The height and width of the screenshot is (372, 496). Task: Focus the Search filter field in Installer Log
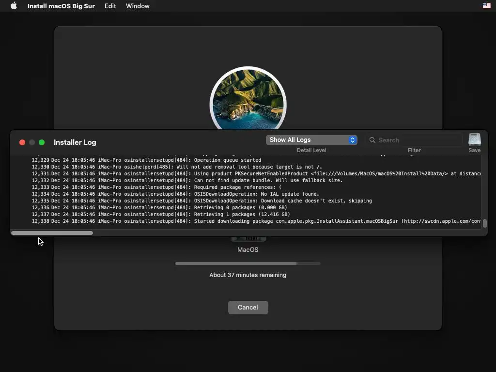[415, 140]
